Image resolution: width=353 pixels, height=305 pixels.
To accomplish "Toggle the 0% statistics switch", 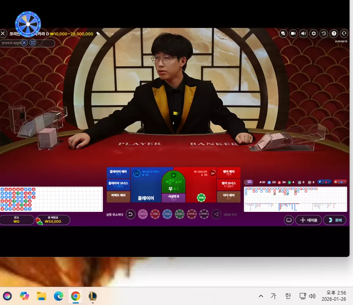I will pyautogui.click(x=249, y=182).
